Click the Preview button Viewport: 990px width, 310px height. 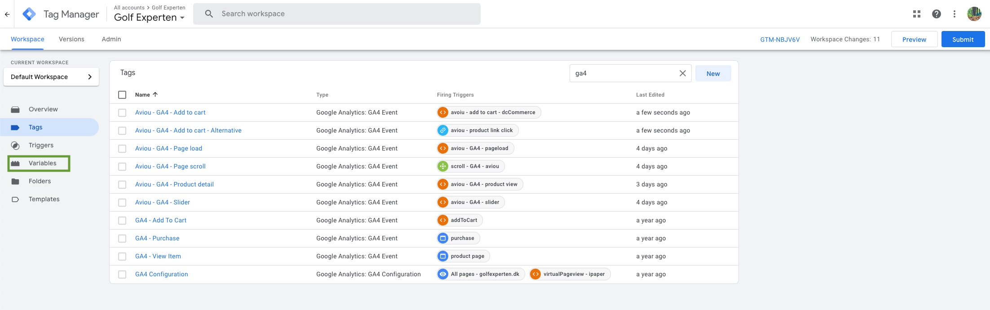pyautogui.click(x=914, y=40)
